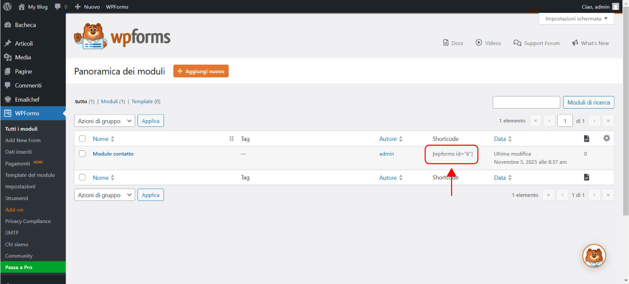The image size is (629, 284).
Task: Click the form search input field
Action: [x=526, y=102]
